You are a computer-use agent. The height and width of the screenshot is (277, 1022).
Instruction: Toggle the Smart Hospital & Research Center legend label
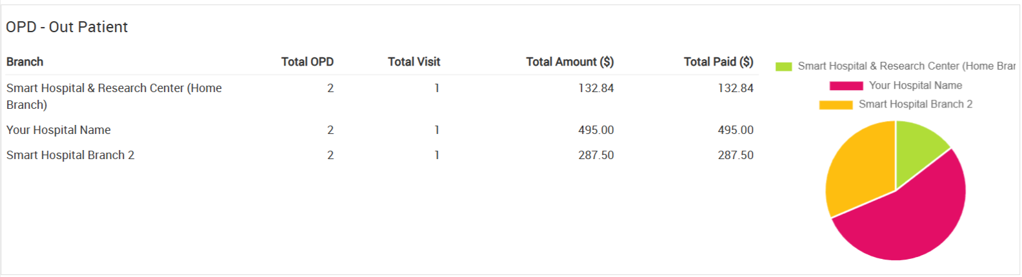(x=906, y=66)
